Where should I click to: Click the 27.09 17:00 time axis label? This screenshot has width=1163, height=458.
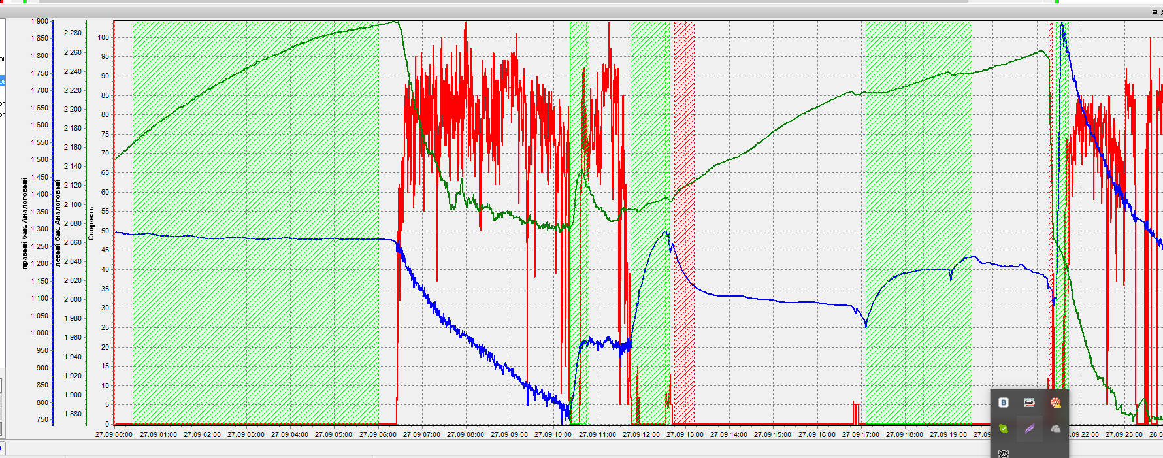tap(860, 434)
